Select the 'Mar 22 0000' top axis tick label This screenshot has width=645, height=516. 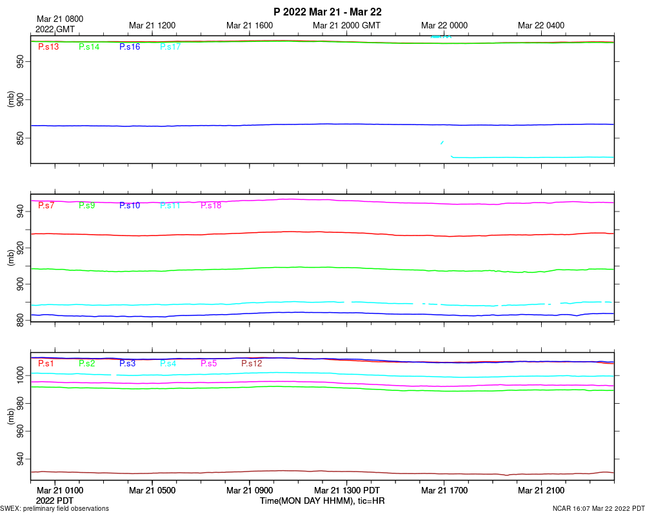click(x=444, y=26)
